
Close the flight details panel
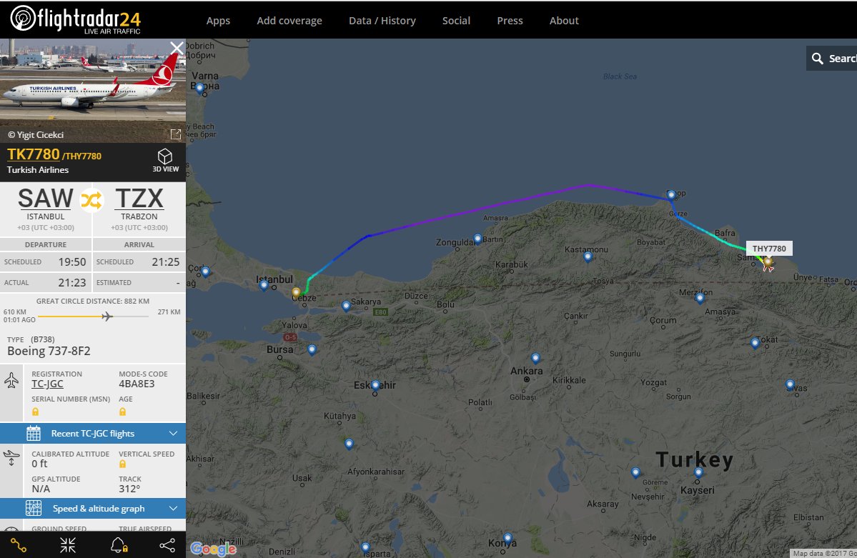click(x=177, y=48)
